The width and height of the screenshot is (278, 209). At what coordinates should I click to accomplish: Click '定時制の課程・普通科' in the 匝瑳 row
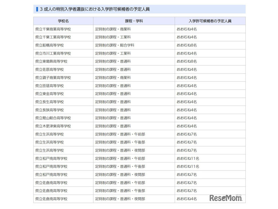pos(113,86)
